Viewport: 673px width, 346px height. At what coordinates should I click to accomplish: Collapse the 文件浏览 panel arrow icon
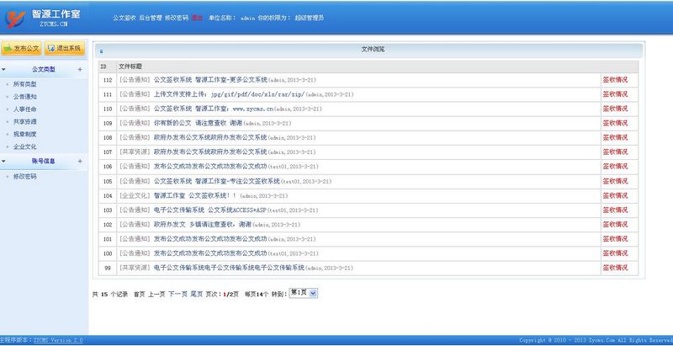tap(101, 51)
